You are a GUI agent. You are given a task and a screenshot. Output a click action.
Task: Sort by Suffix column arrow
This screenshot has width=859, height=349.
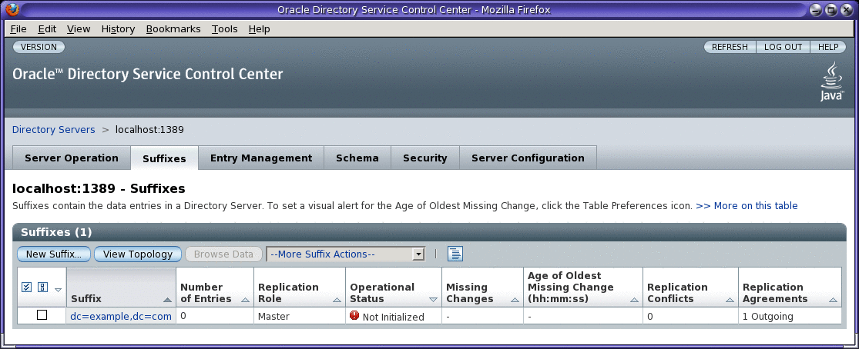(x=166, y=300)
